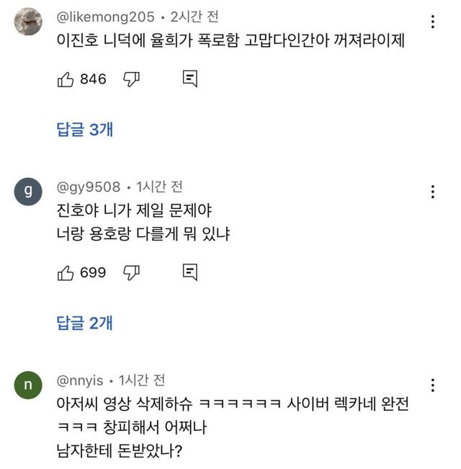
Task: Open more options for @likemong205 comment
Action: tap(432, 21)
